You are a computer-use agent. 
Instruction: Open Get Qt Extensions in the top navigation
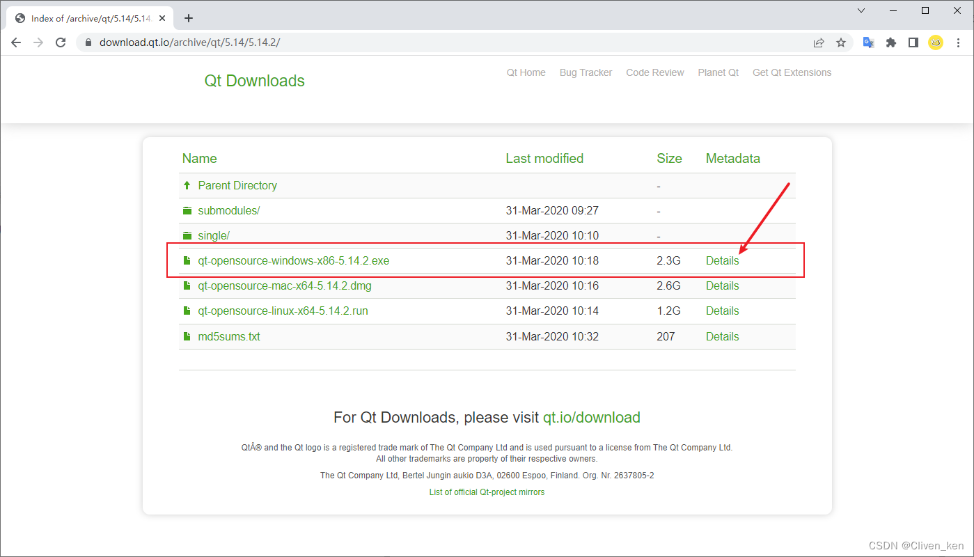tap(792, 72)
